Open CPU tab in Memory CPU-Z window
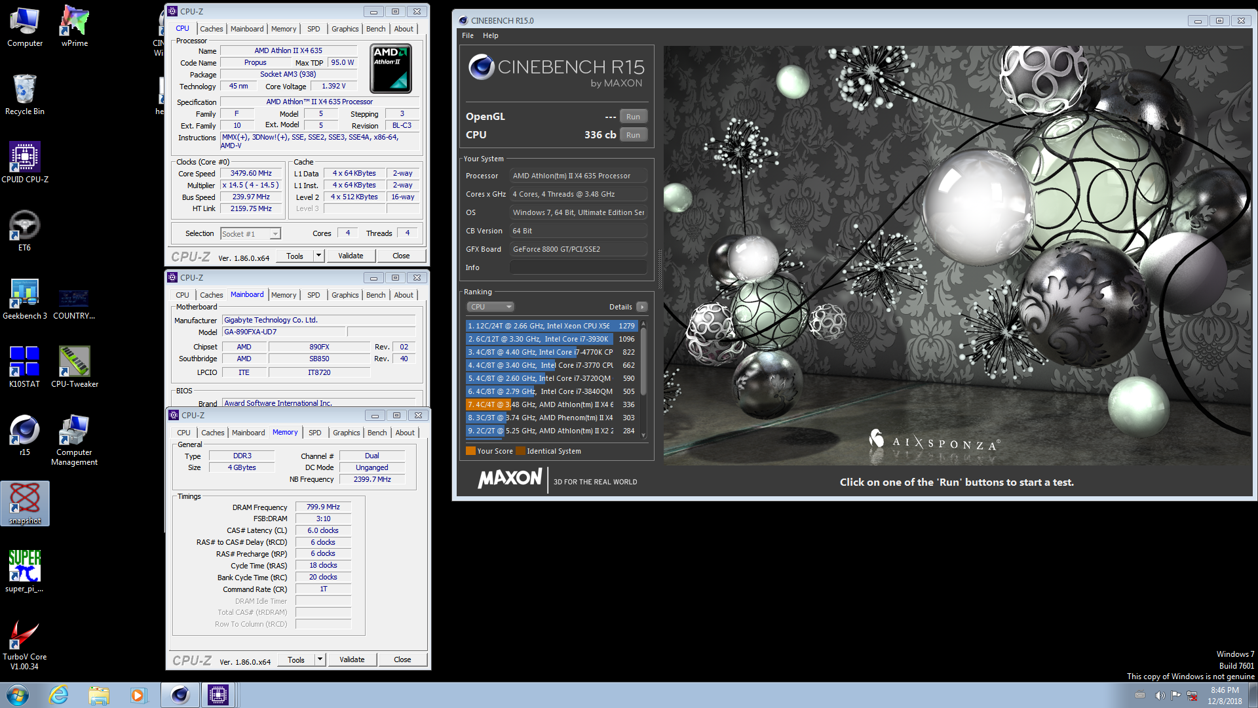The image size is (1258, 708). pyautogui.click(x=183, y=433)
